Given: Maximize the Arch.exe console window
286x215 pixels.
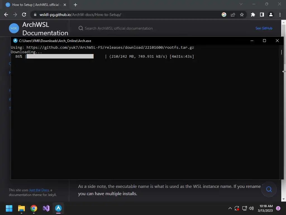Looking at the screenshot, I should tap(264, 41).
